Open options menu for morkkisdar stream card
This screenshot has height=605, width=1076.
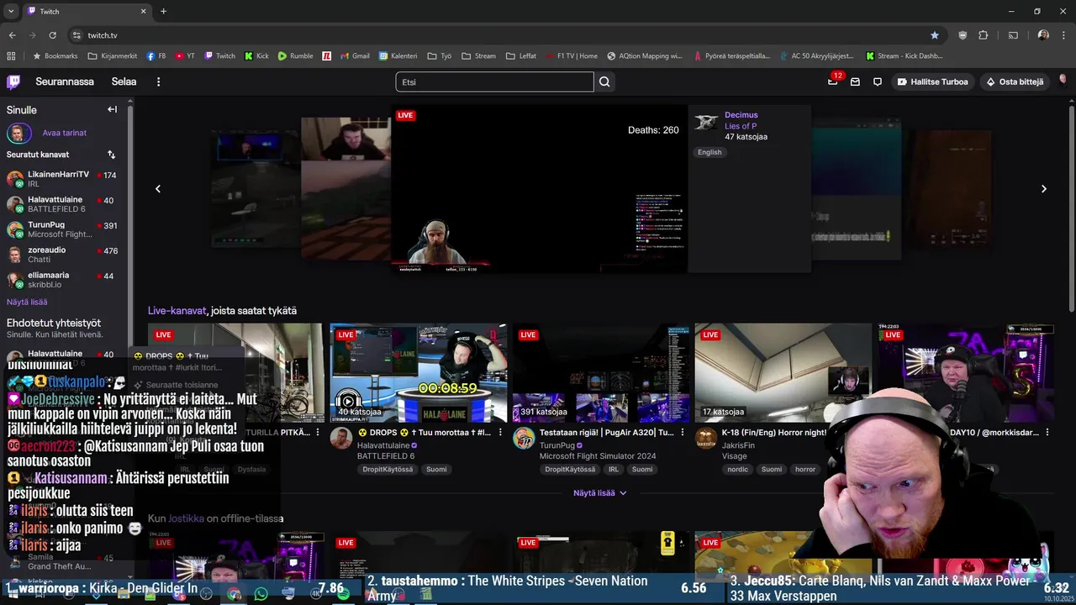tap(1047, 433)
